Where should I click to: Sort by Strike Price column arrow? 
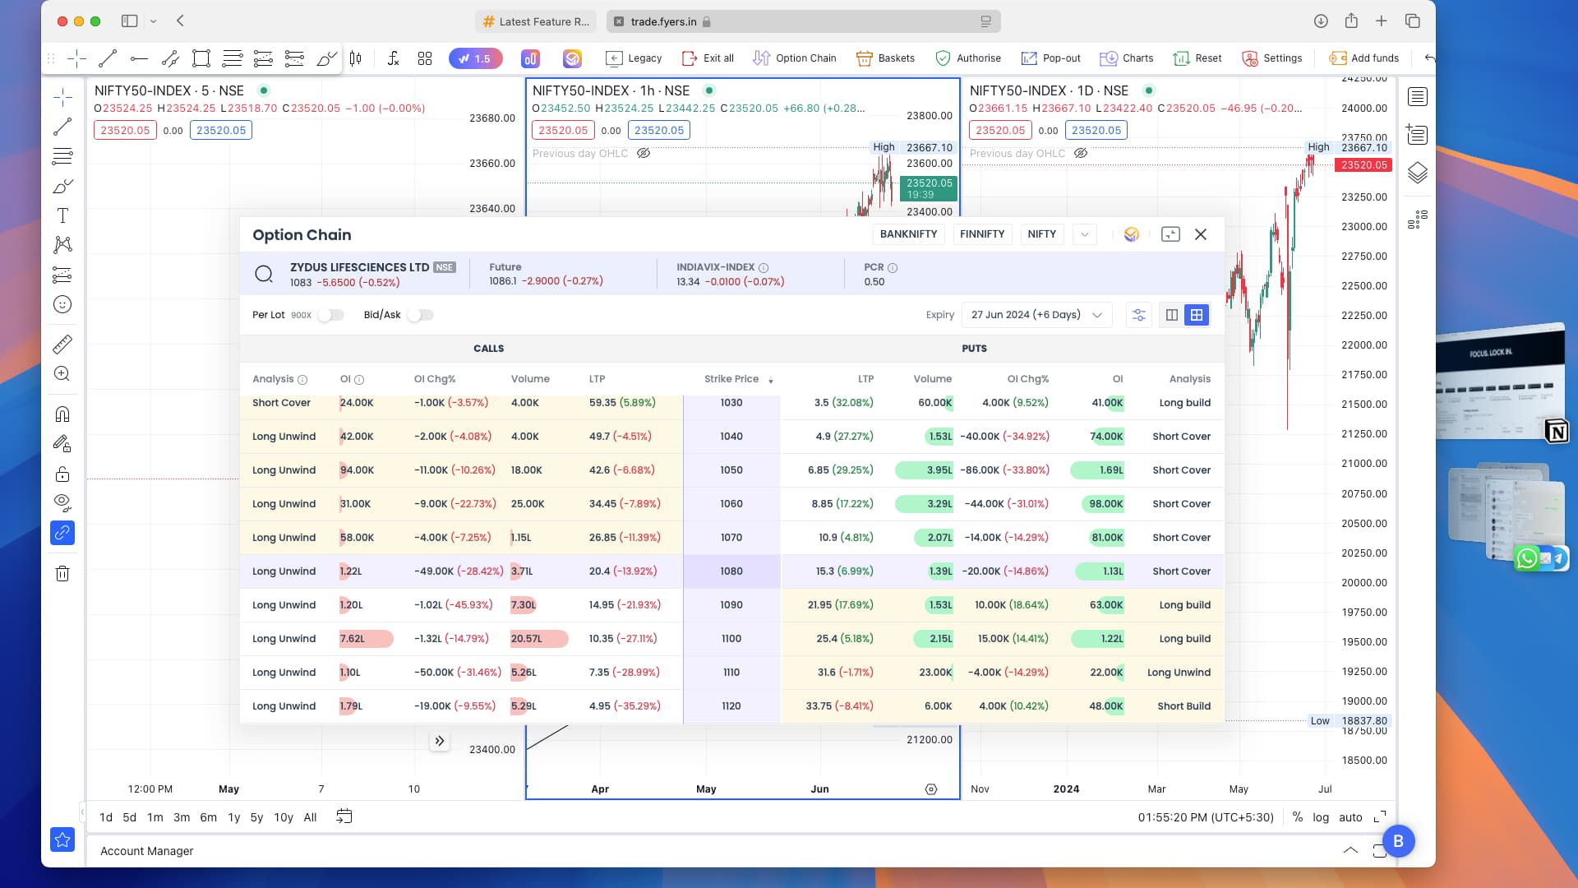click(771, 380)
